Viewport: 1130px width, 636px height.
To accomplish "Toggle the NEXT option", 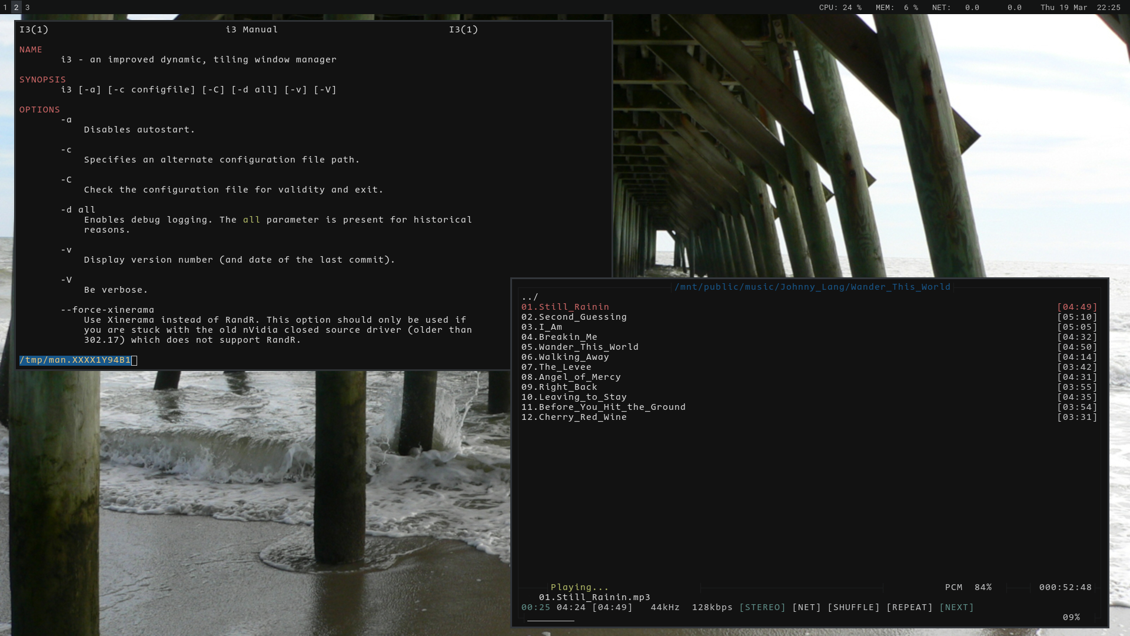I will 956,607.
